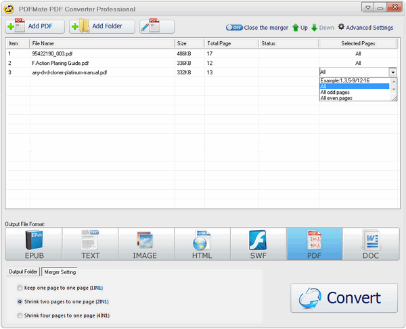The image size is (406, 329).
Task: Click the Selected Pages column header
Action: point(358,43)
